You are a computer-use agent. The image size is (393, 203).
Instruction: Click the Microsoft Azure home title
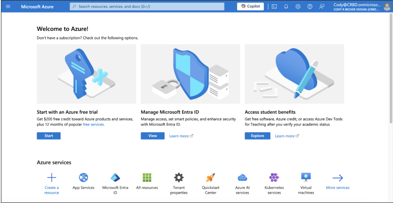37,7
